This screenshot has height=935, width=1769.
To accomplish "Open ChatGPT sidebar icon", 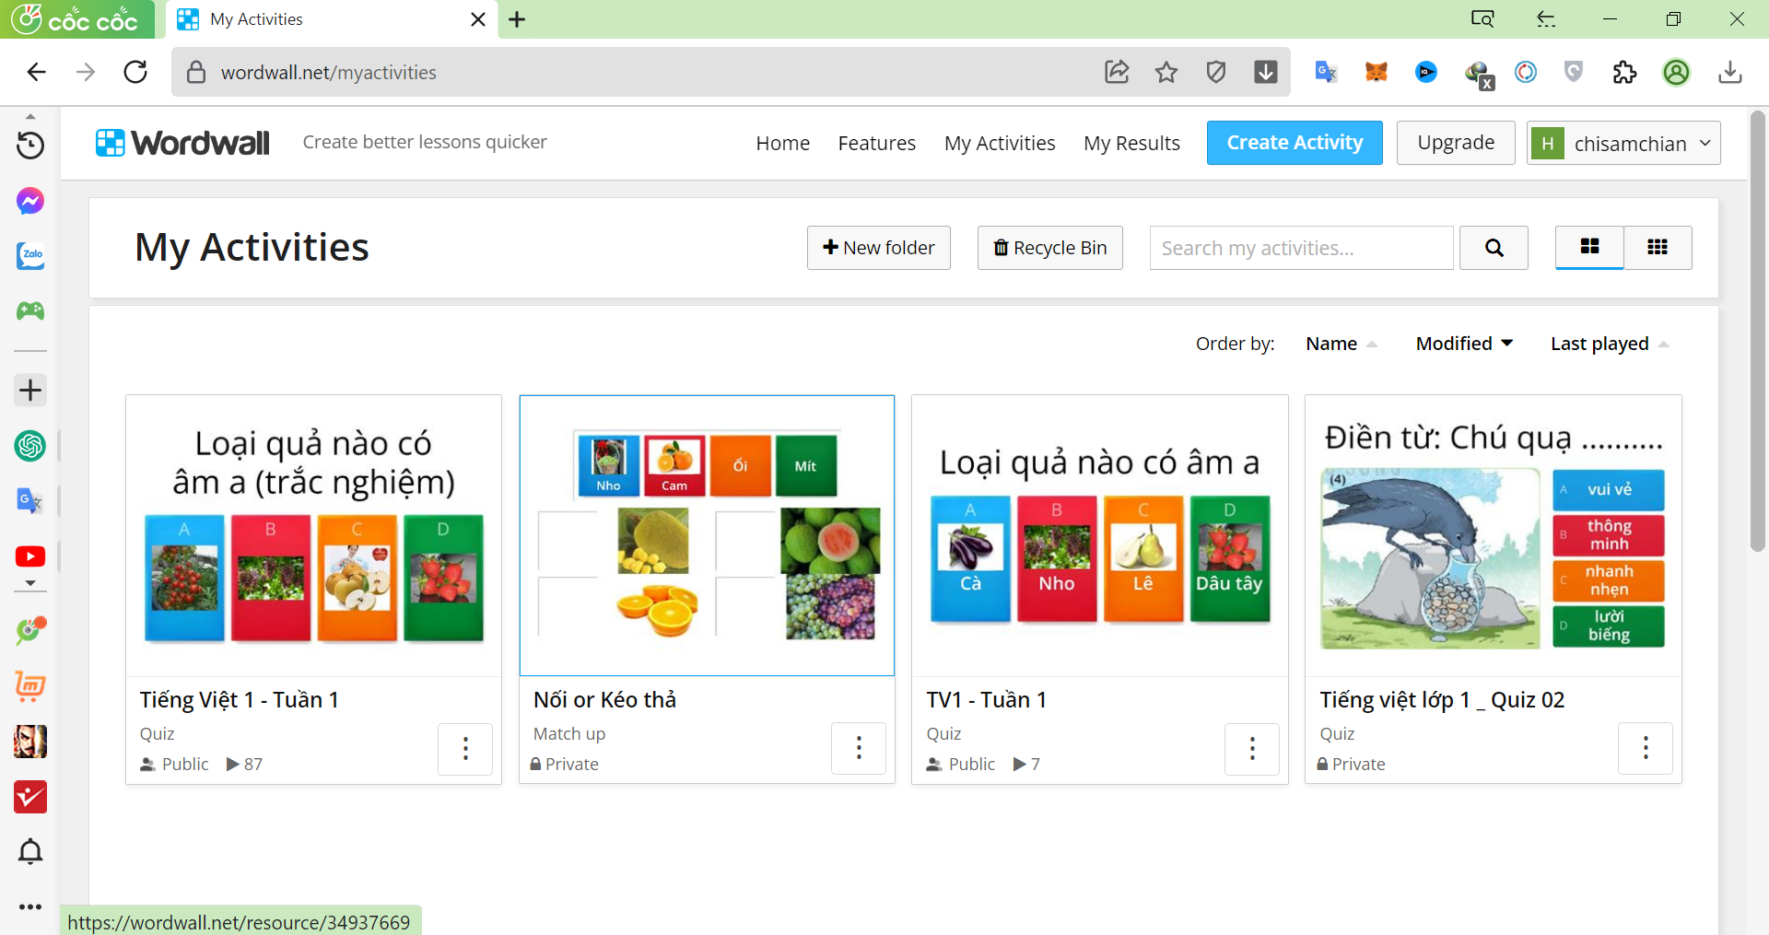I will tap(30, 446).
